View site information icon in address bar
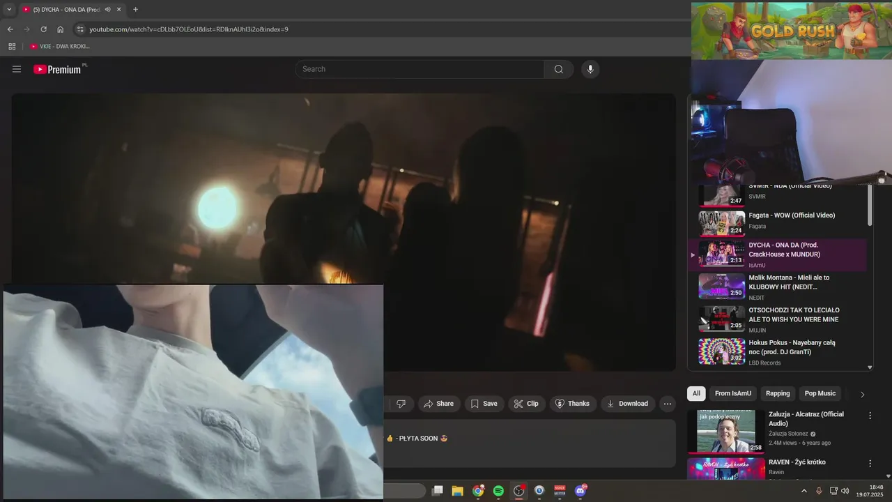892x502 pixels. point(80,29)
